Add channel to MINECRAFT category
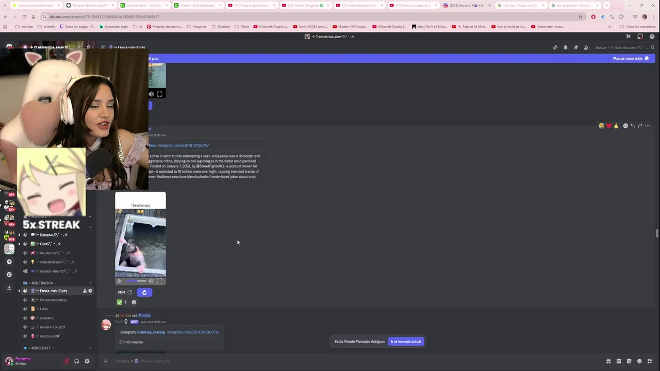660x371 pixels. pyautogui.click(x=90, y=348)
